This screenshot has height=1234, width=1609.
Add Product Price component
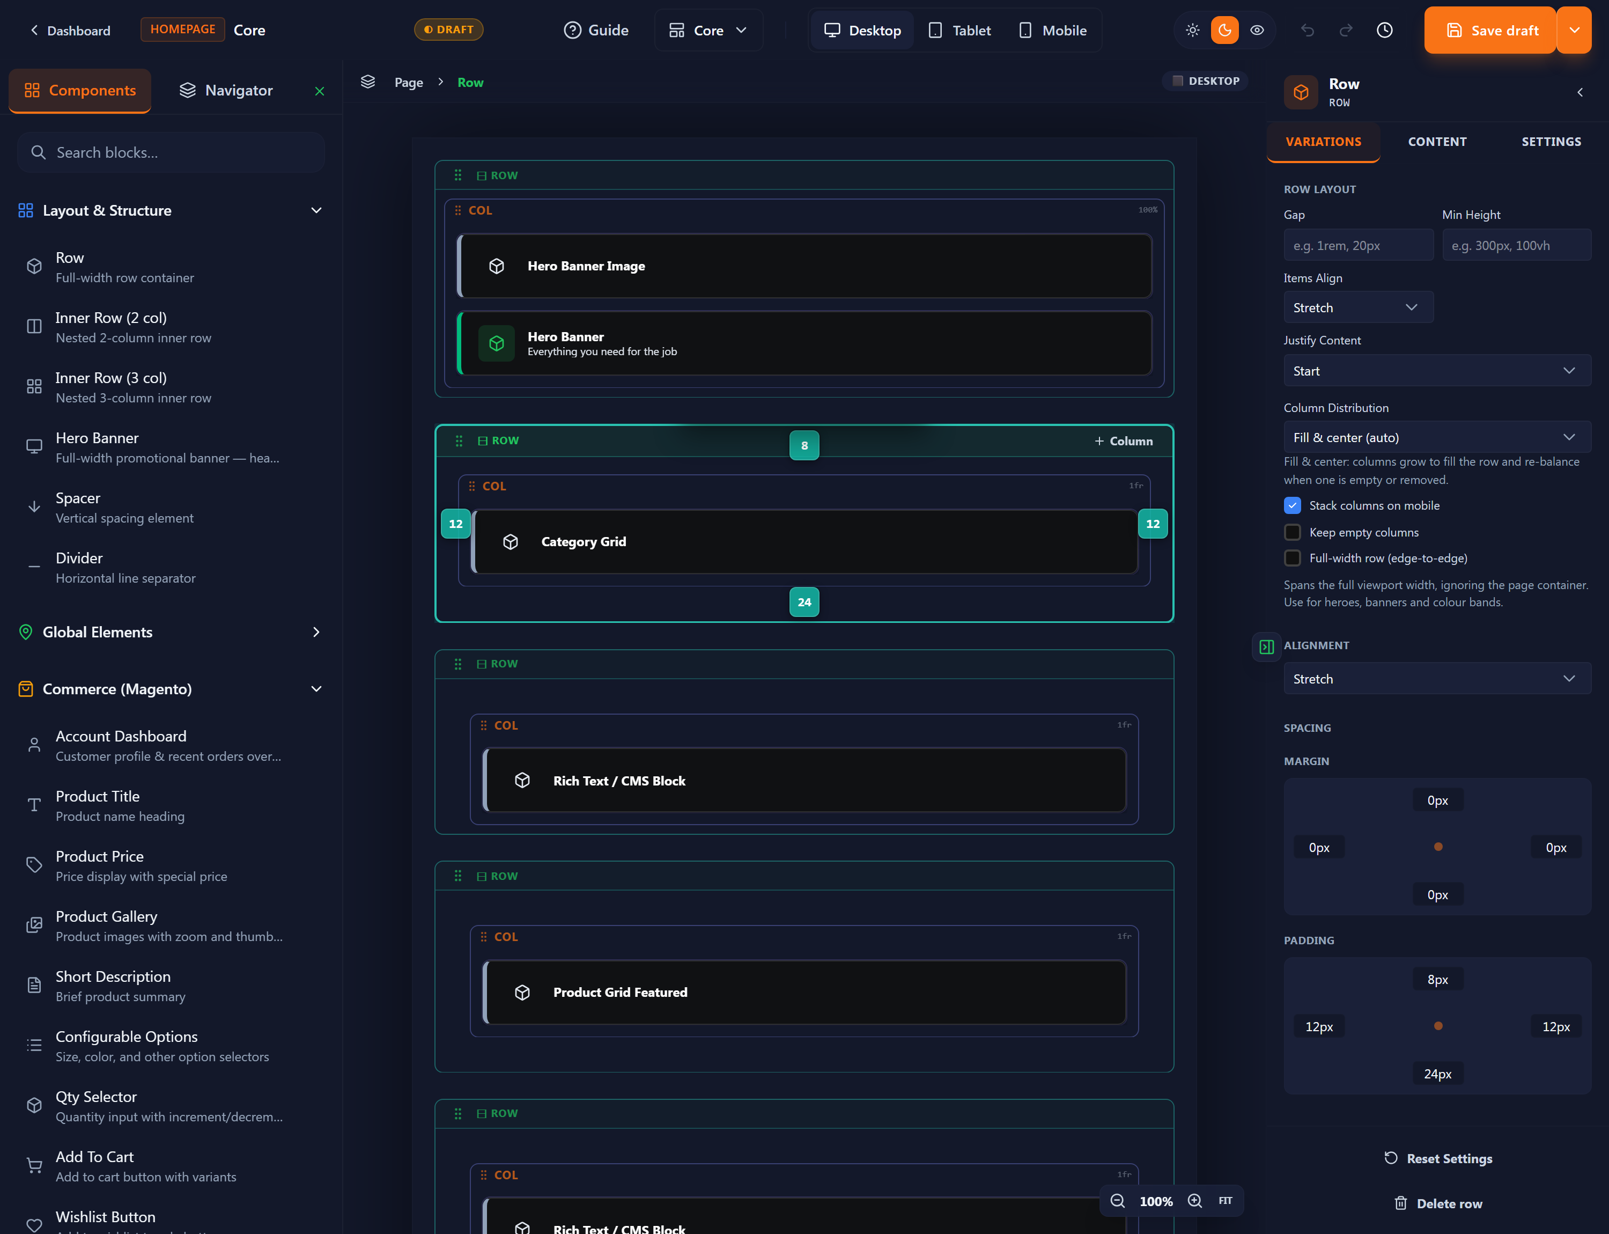(x=171, y=865)
